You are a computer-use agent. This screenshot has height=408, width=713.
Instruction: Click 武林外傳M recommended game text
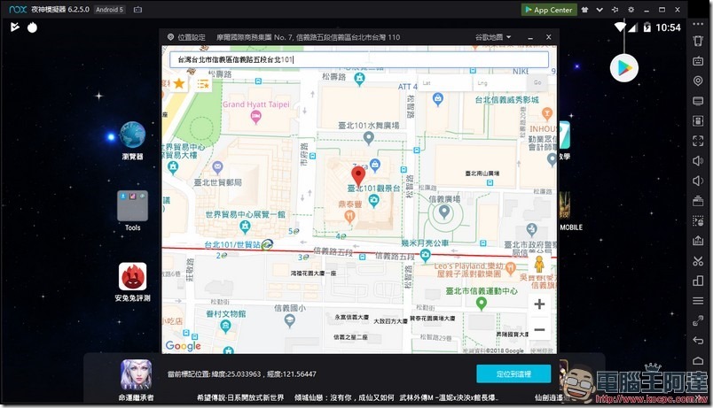click(x=449, y=397)
